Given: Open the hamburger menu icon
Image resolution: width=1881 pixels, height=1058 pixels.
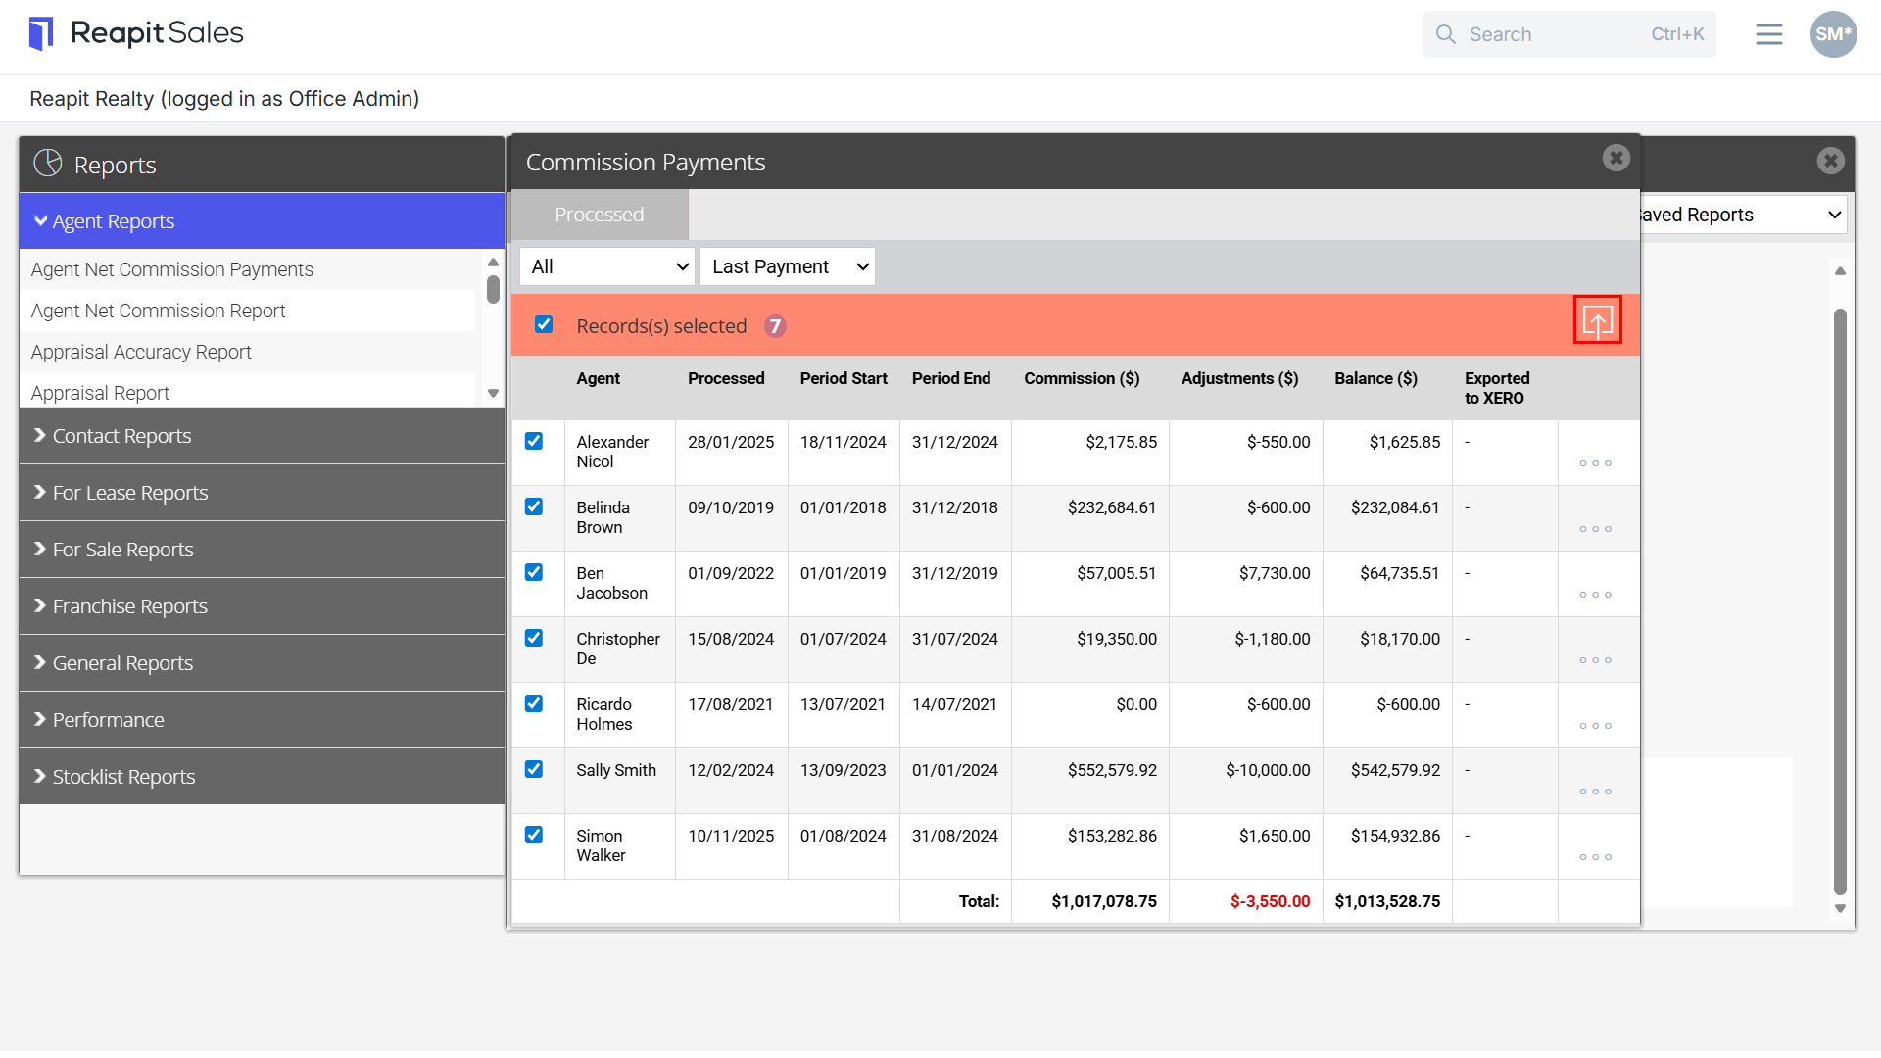Looking at the screenshot, I should coord(1768,34).
